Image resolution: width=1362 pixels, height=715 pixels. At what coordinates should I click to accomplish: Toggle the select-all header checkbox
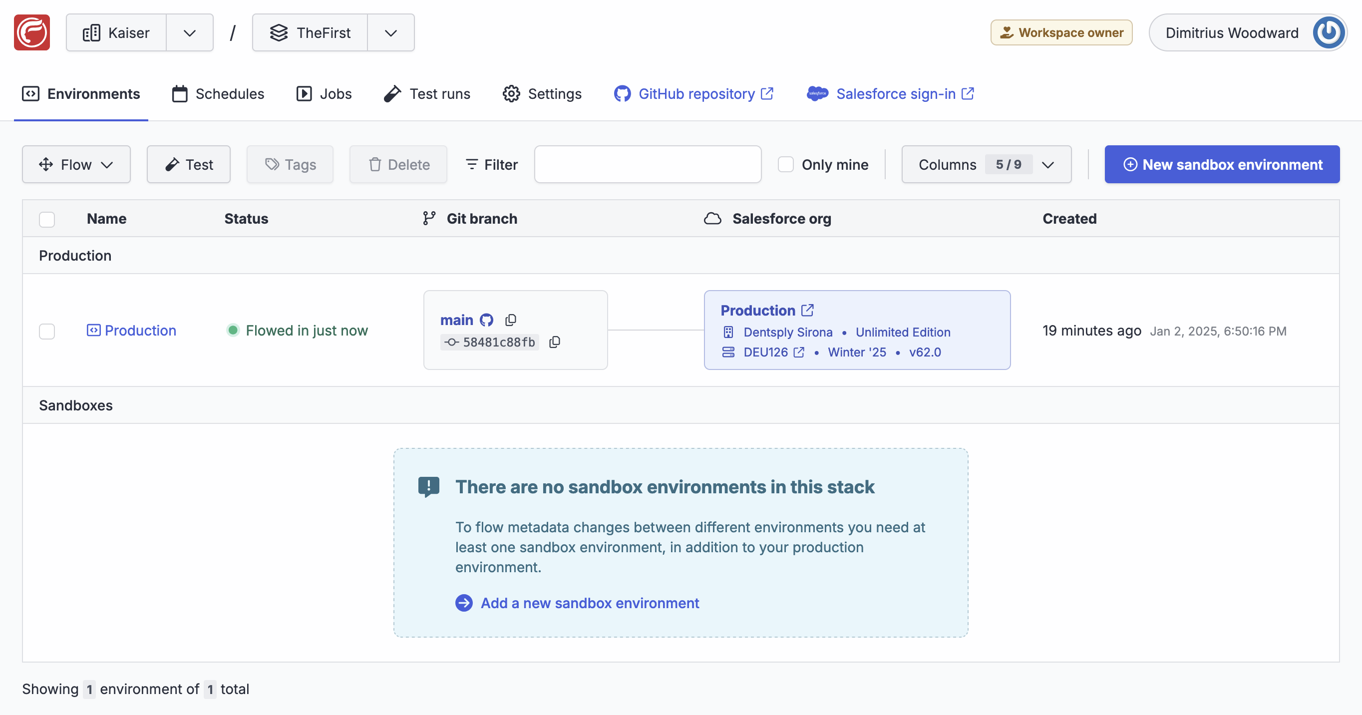(47, 219)
